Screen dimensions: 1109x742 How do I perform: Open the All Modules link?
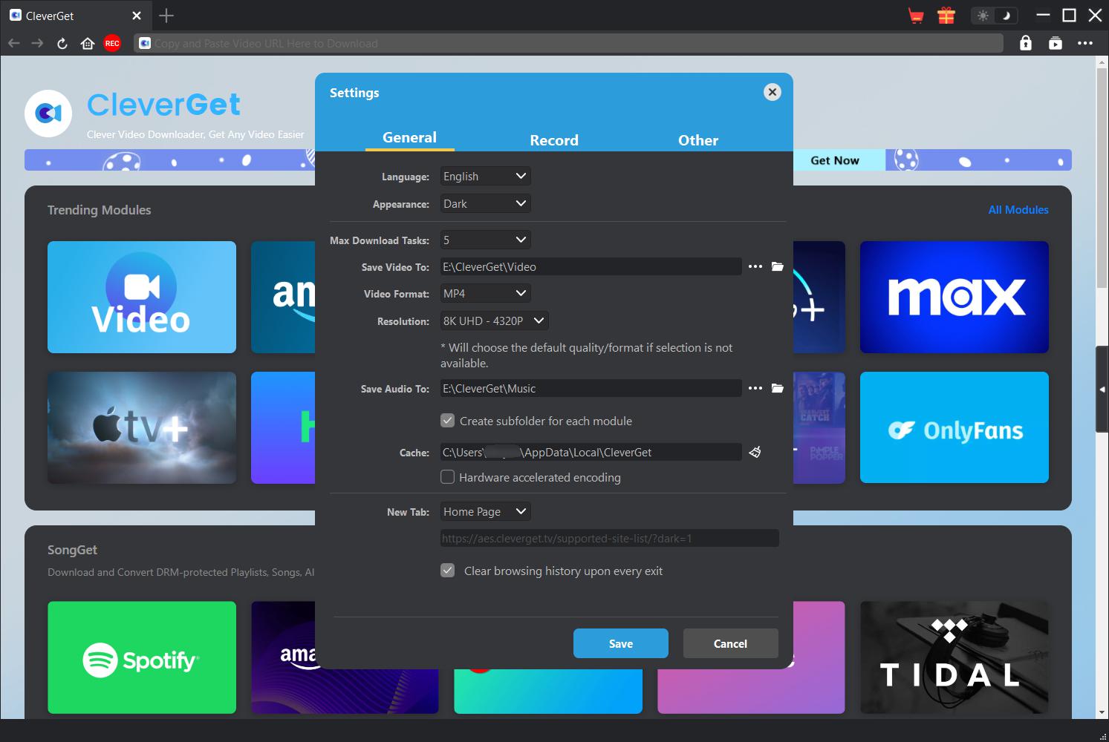pos(1018,210)
